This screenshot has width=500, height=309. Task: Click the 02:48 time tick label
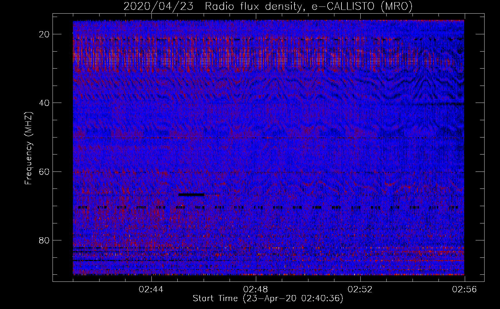(256, 290)
